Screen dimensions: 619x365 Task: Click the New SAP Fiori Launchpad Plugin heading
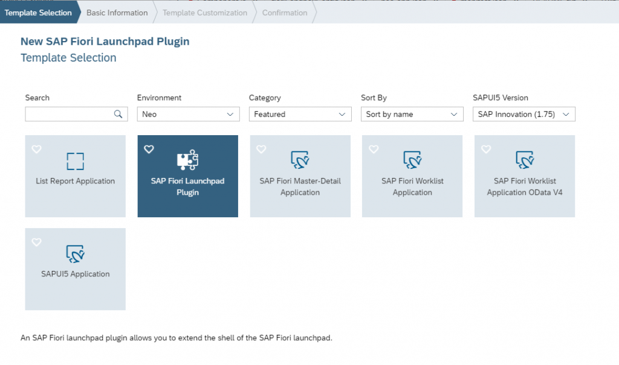click(105, 42)
